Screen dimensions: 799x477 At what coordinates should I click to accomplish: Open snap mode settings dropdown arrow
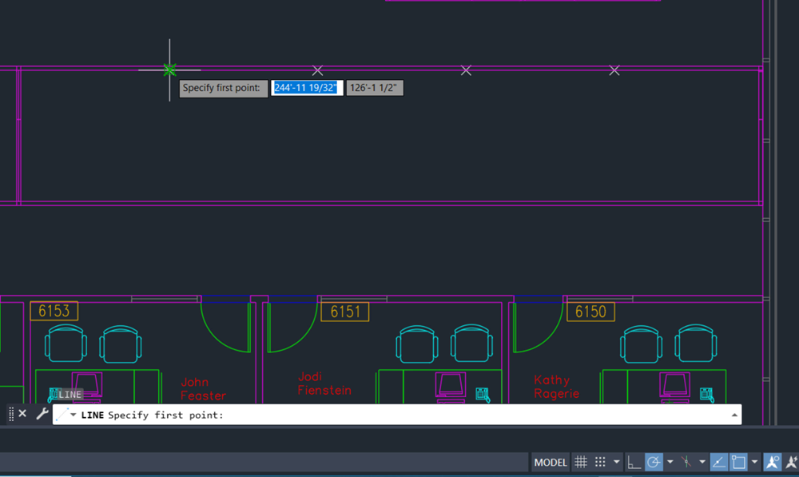(617, 463)
